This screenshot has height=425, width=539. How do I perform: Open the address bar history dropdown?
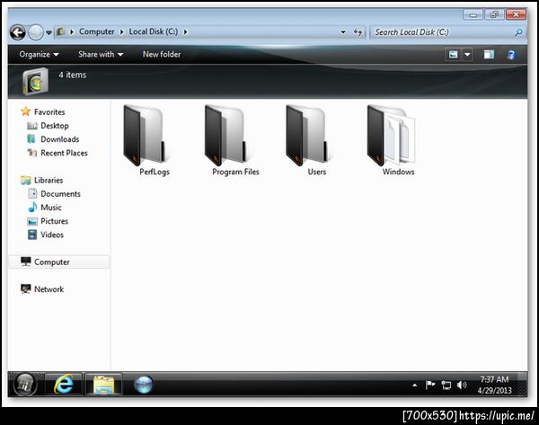343,32
